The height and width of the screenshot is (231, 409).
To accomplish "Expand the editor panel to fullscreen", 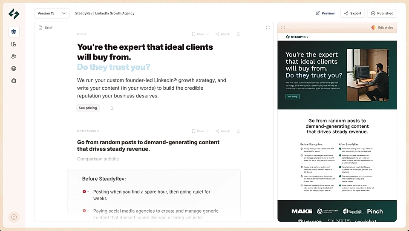I will [268, 28].
